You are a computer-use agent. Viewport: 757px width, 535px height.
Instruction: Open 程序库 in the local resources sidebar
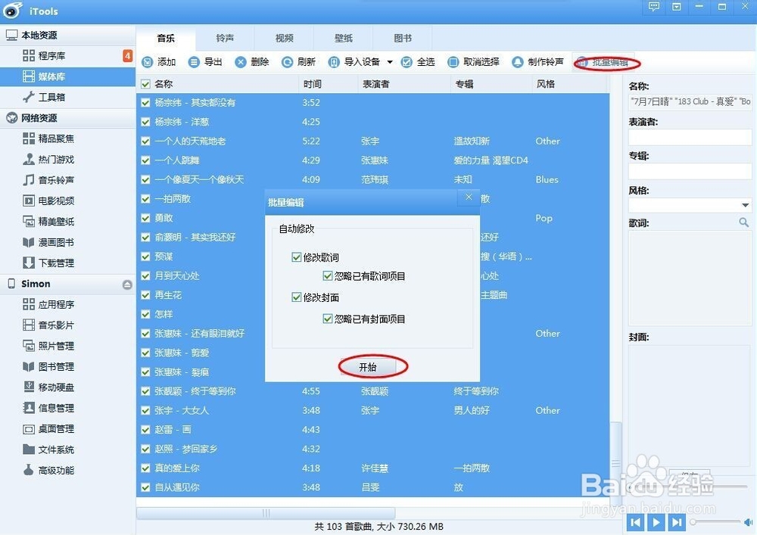coord(67,56)
